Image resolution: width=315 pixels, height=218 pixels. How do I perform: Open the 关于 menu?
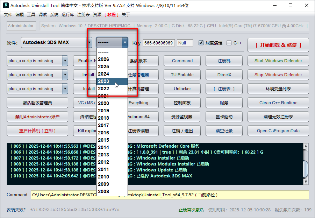coord(126,14)
